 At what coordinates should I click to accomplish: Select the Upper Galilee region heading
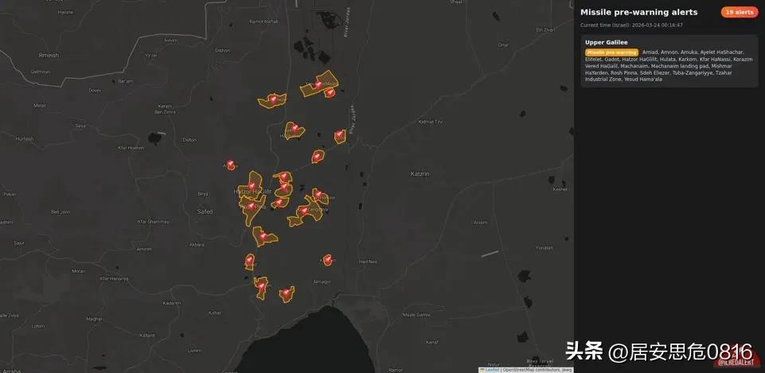coord(606,42)
